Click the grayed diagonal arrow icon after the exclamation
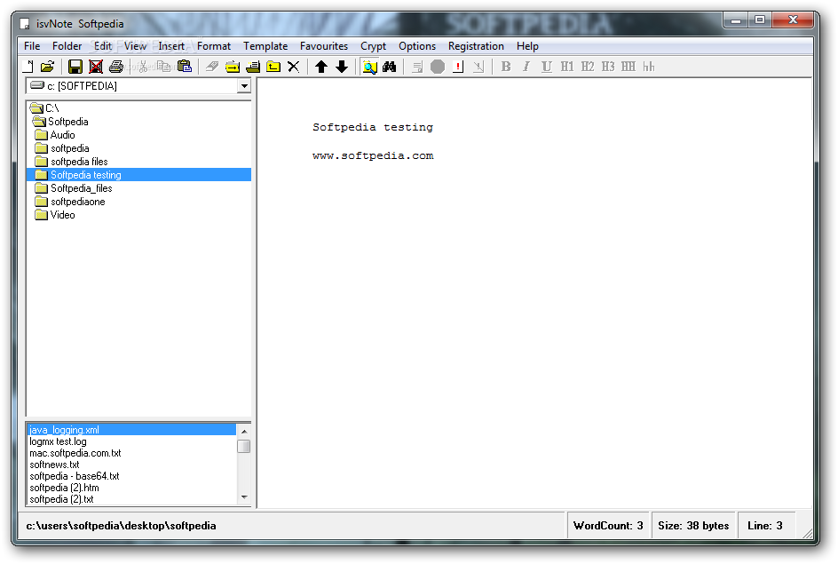The width and height of the screenshot is (838, 564). [x=478, y=67]
